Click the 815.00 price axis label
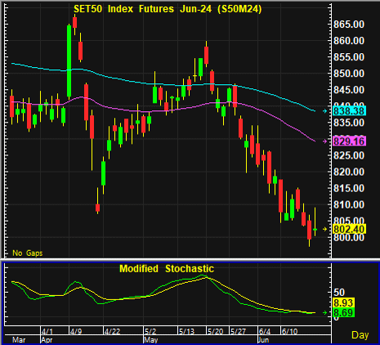380x345 pixels. click(349, 188)
